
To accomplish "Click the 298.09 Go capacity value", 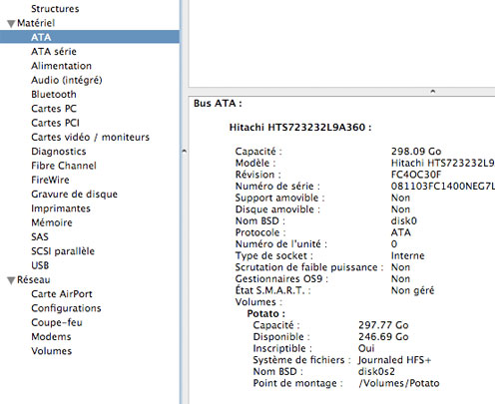I will pyautogui.click(x=416, y=152).
